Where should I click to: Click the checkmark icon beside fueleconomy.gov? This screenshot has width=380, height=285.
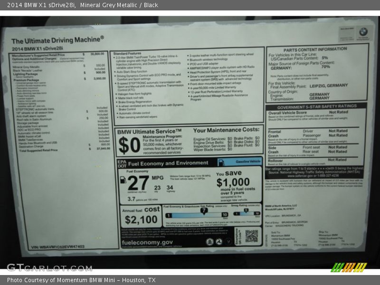coord(228,241)
